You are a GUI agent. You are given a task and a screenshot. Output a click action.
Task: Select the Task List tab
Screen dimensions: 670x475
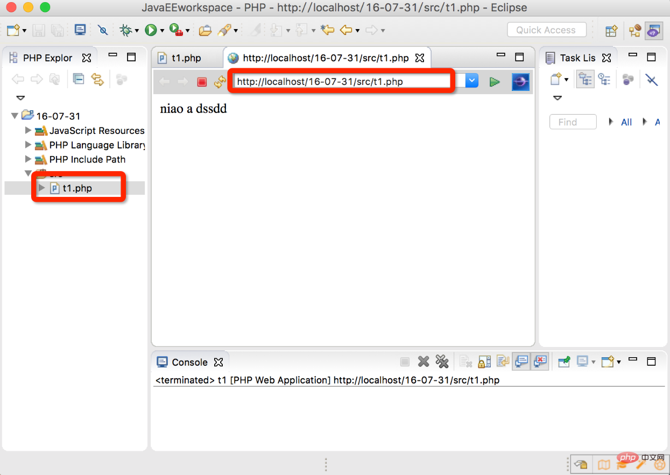577,58
